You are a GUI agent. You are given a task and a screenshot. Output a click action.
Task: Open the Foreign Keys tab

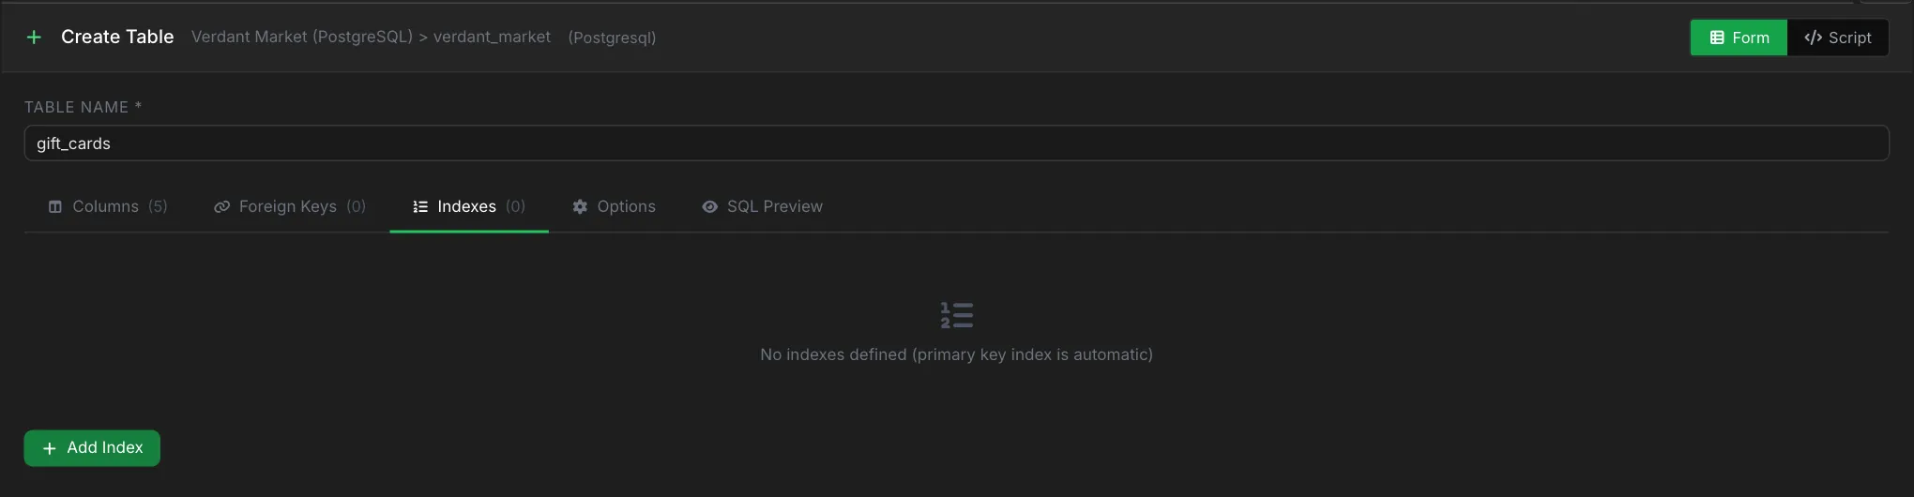coord(290,206)
